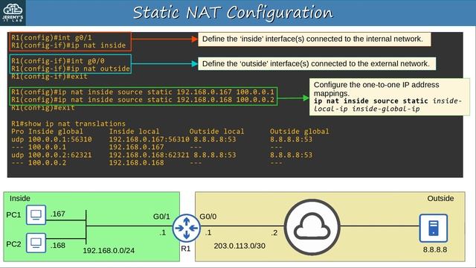Click the 'PC2' label
The image size is (476, 268).
13,244
